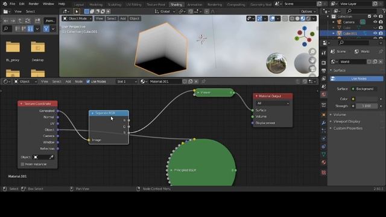Switch to the Layout workspace tab
The image size is (386, 217).
[79, 4]
